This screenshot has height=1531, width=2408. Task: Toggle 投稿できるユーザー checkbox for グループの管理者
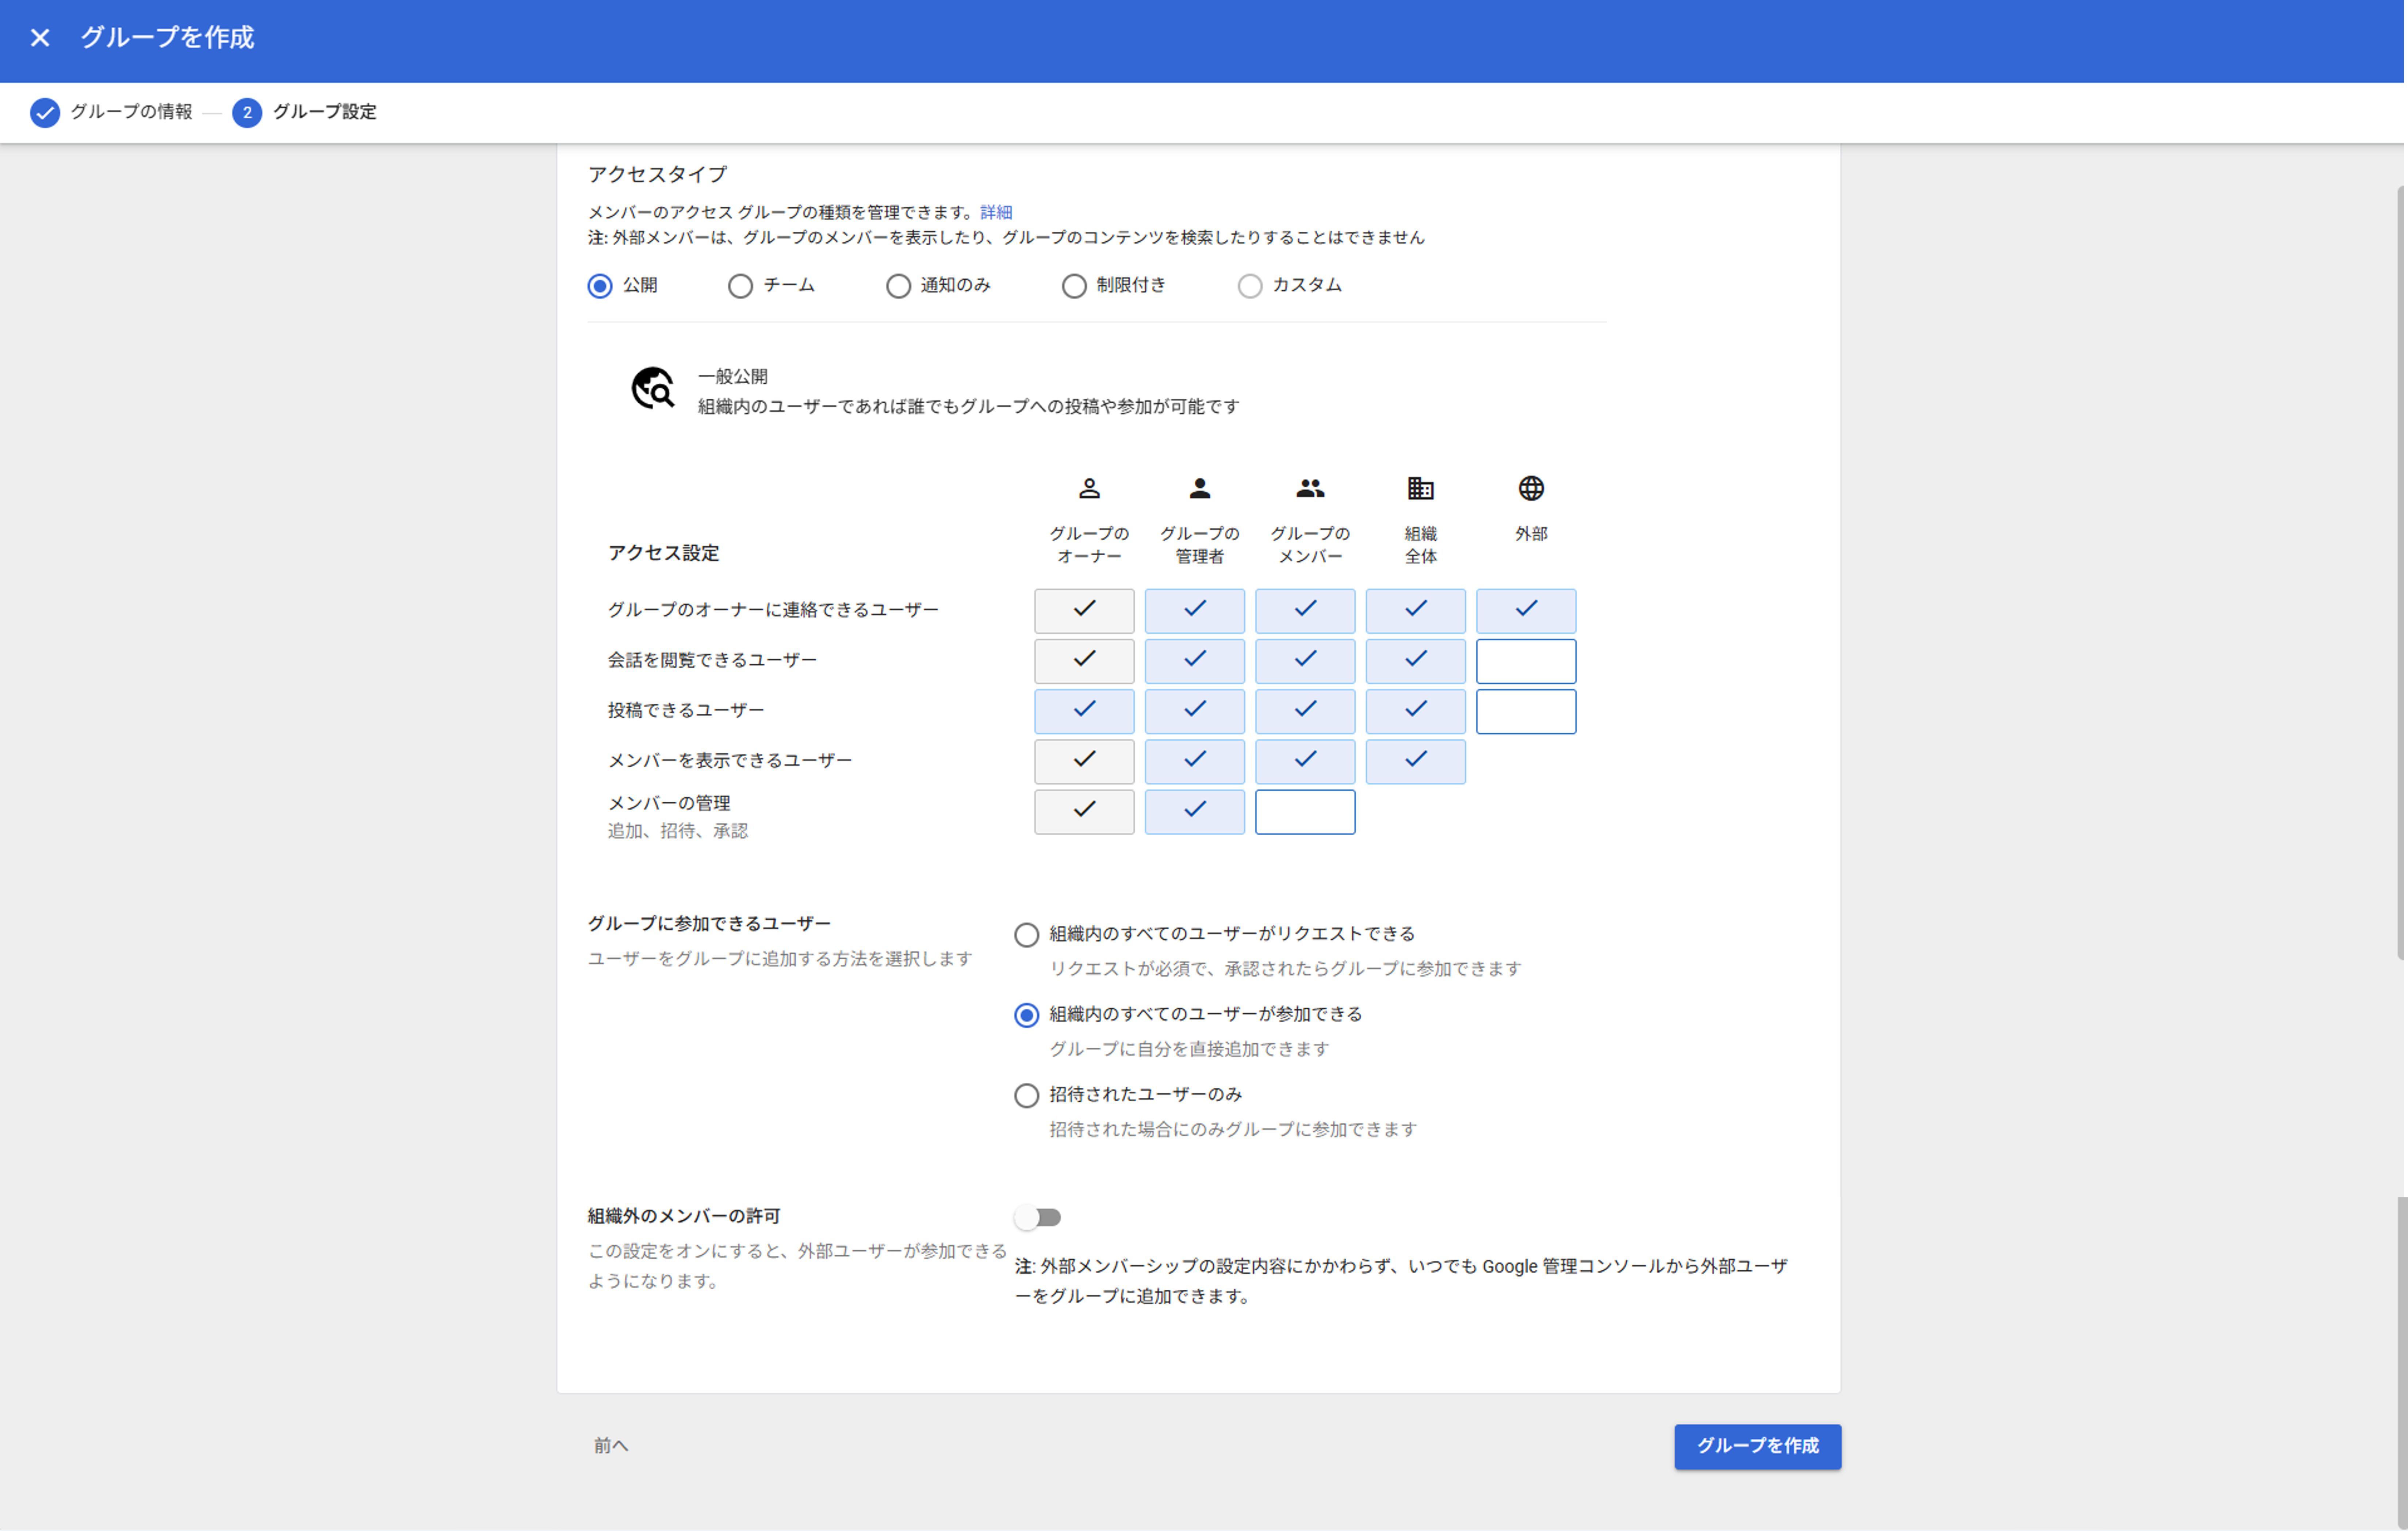pos(1195,711)
